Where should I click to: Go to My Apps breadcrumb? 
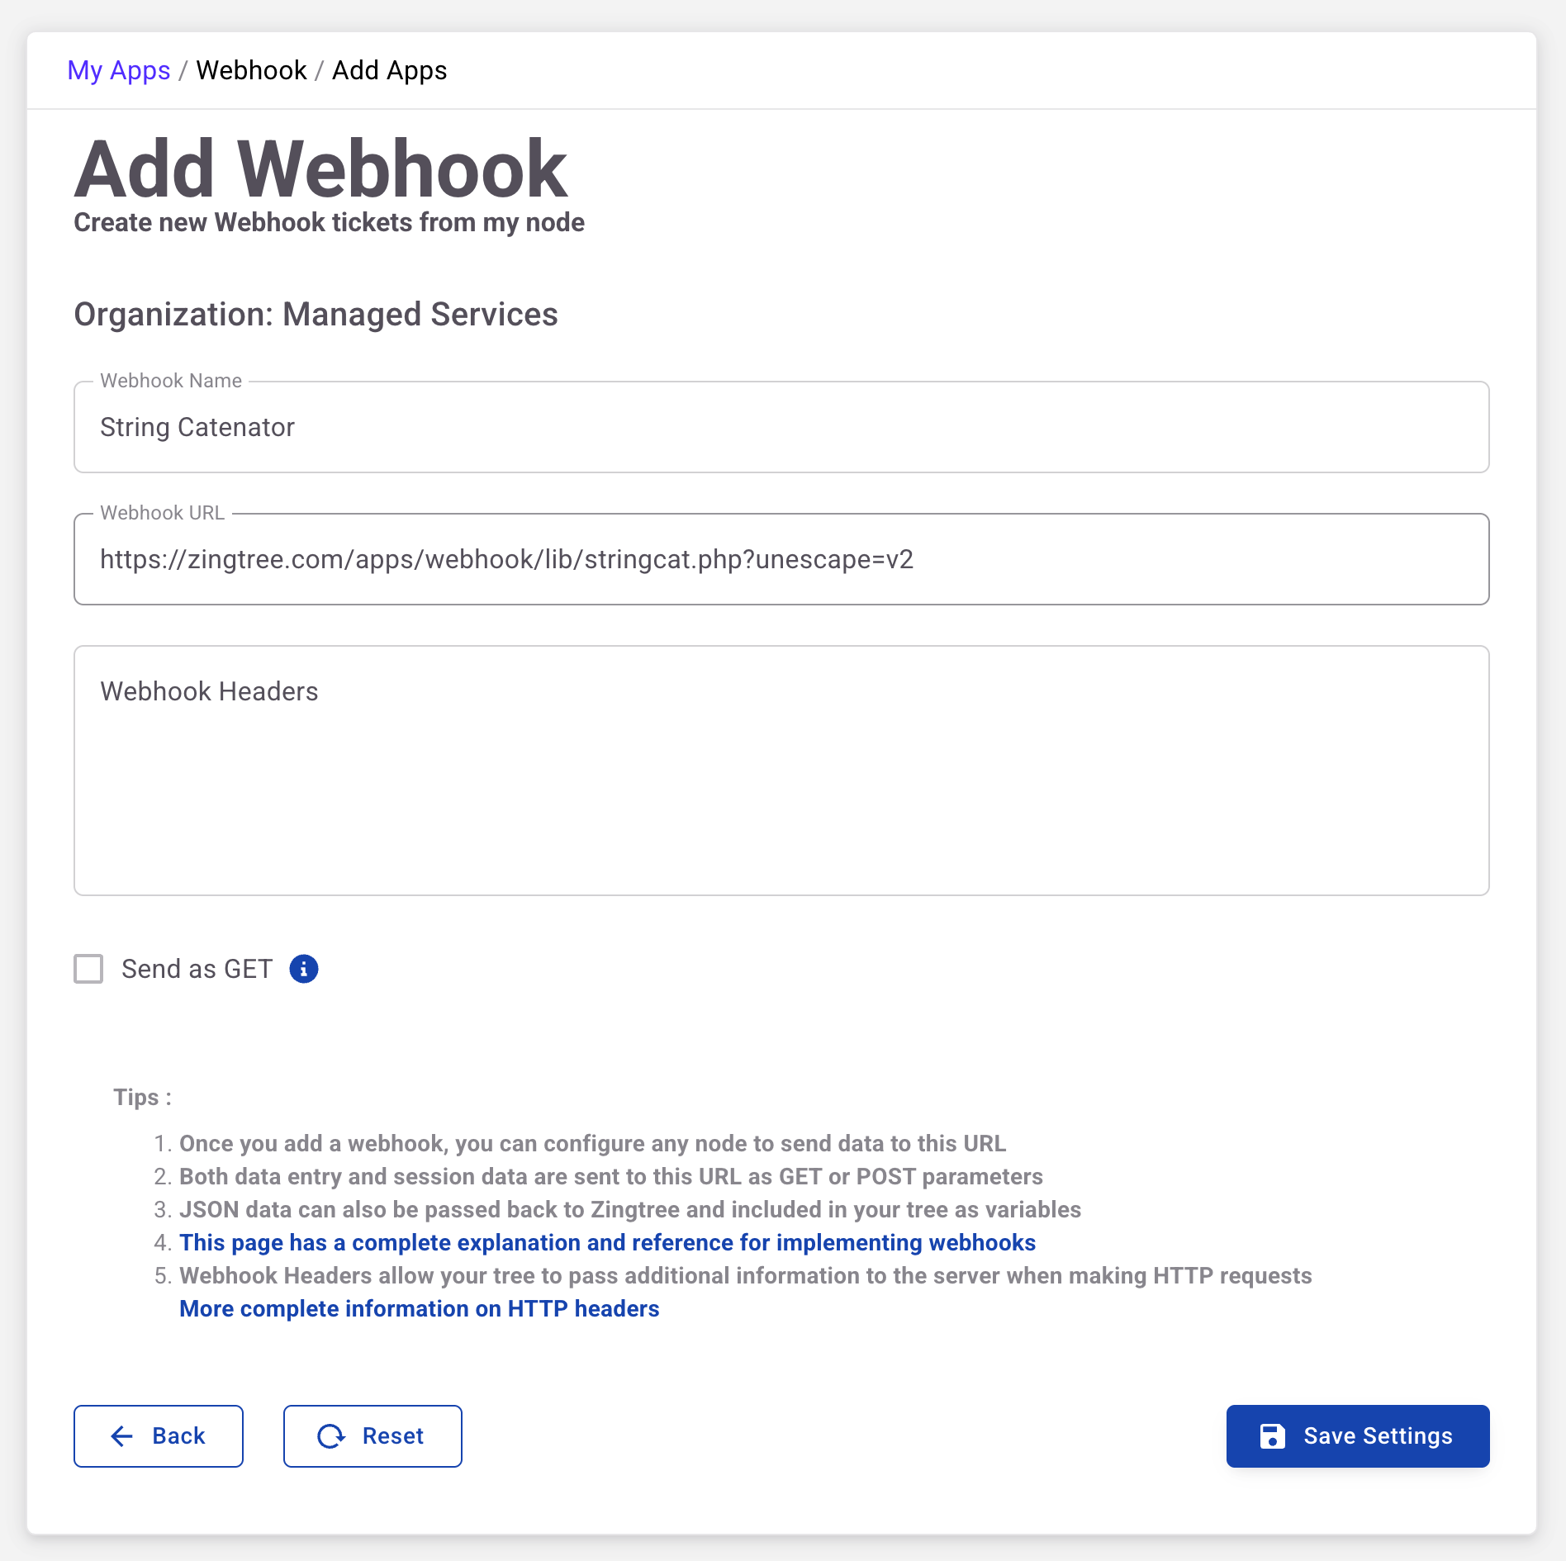click(118, 71)
